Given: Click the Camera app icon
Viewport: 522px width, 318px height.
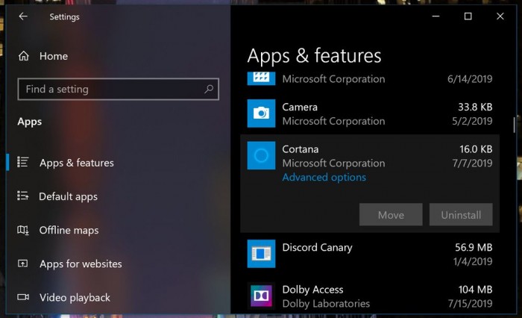Looking at the screenshot, I should 261,113.
